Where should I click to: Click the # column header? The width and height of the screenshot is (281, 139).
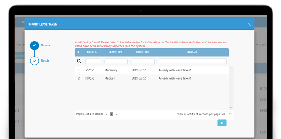[78, 52]
